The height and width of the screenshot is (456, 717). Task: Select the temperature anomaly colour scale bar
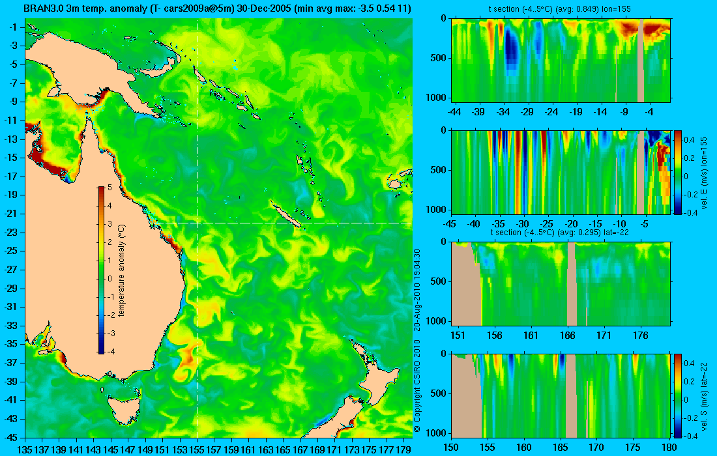click(x=101, y=270)
